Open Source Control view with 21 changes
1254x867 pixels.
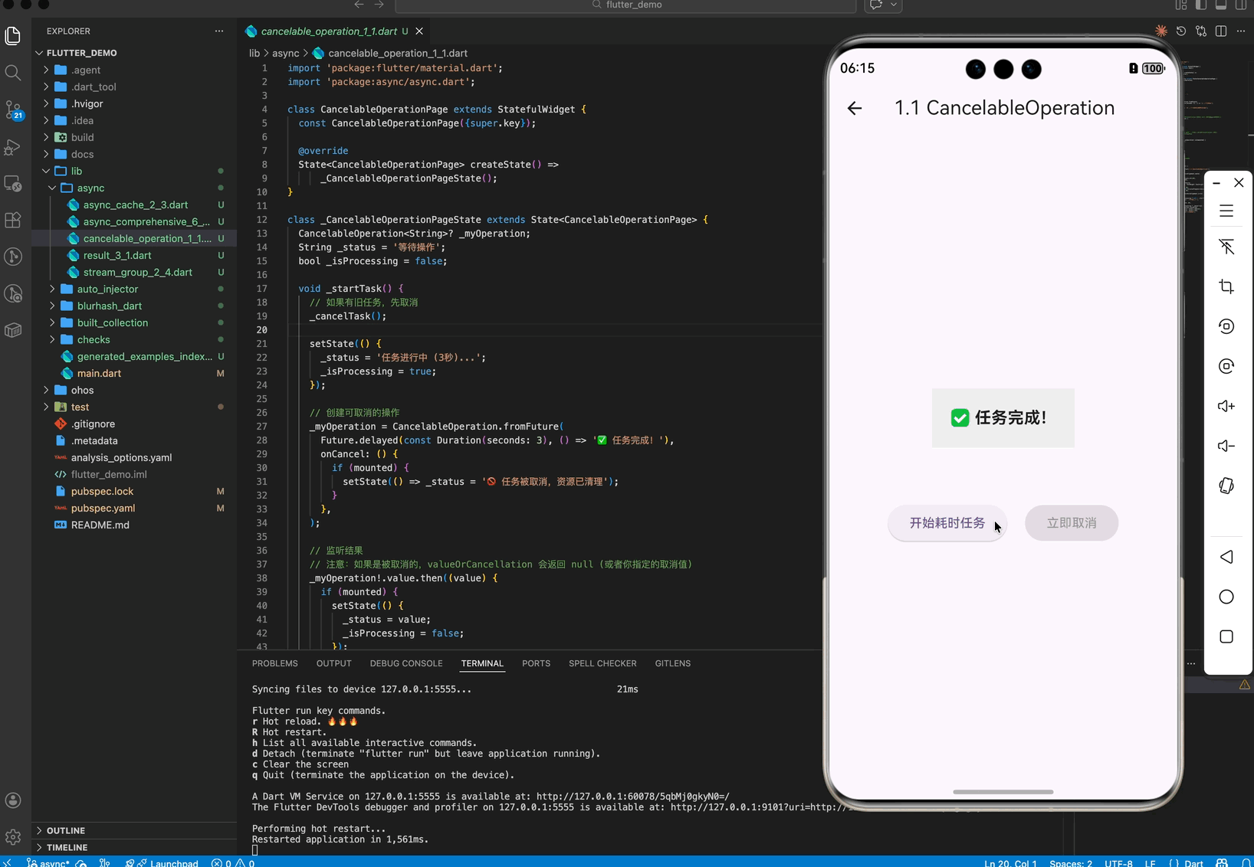[x=13, y=110]
